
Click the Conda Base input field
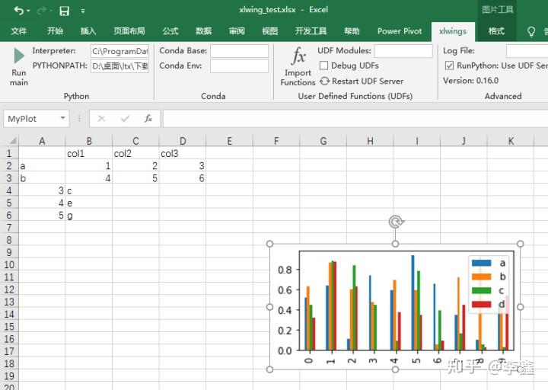pyautogui.click(x=239, y=51)
